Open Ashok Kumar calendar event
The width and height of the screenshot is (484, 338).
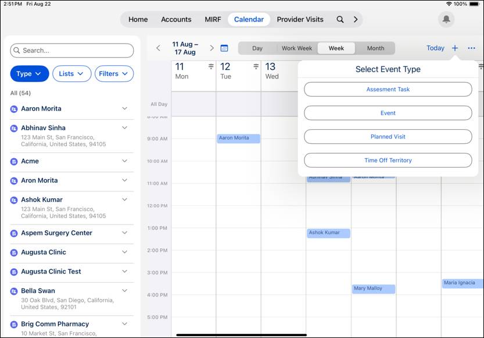328,233
